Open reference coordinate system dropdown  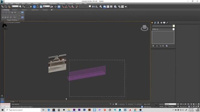coord(46,6)
